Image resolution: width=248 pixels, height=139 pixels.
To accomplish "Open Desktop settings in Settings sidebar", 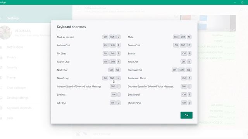I will (17, 98).
